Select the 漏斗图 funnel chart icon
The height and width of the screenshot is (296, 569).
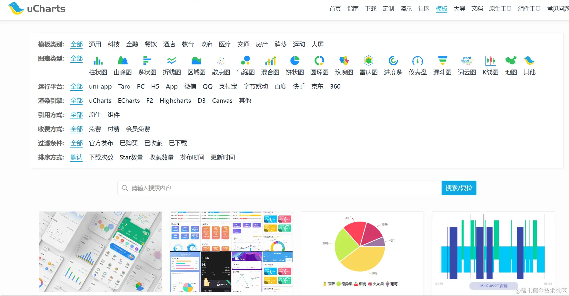pos(442,61)
